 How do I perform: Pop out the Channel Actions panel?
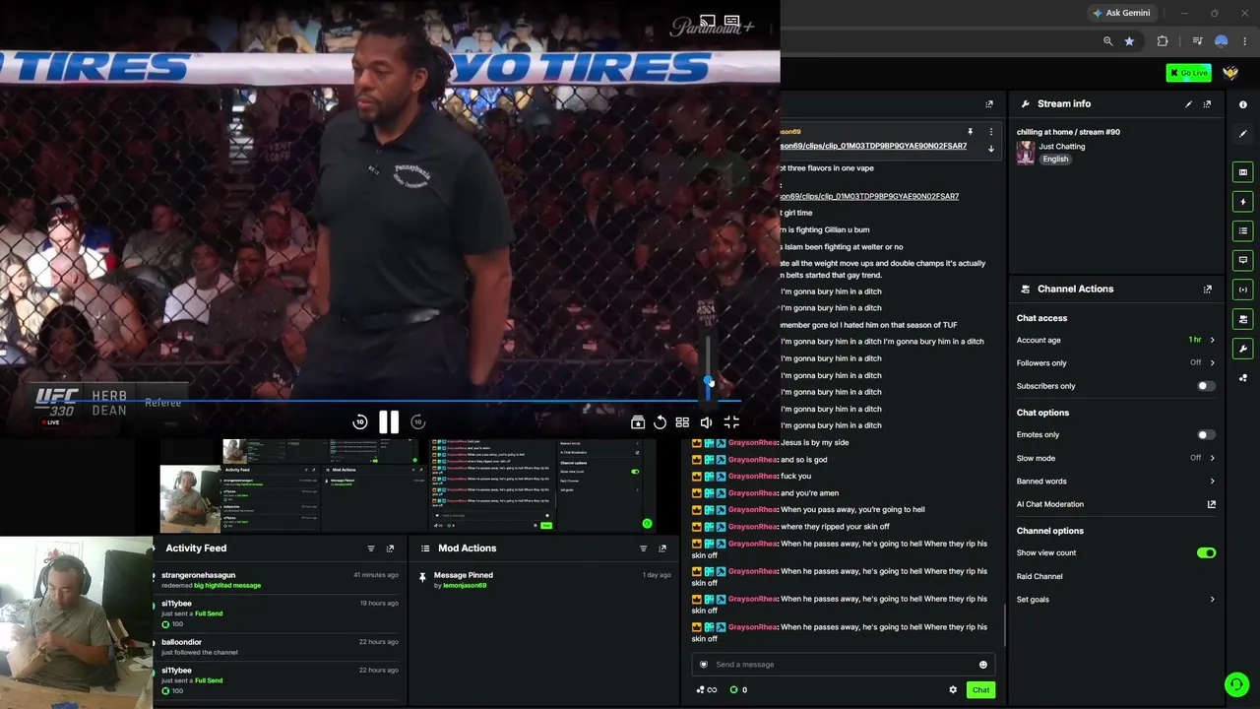point(1207,290)
